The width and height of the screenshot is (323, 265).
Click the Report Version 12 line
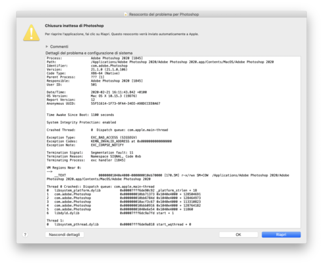pyautogui.click(x=71, y=100)
